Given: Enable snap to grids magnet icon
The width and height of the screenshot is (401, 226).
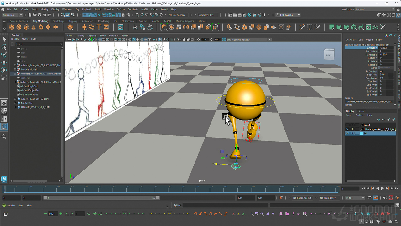Looking at the screenshot, I should click(x=138, y=15).
